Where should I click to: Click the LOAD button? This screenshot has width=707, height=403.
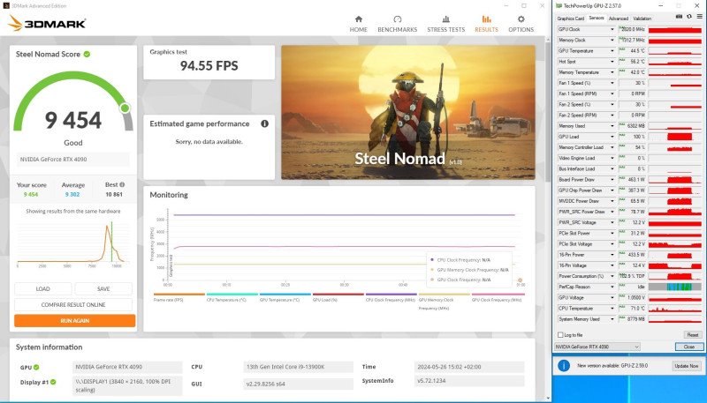coord(42,288)
